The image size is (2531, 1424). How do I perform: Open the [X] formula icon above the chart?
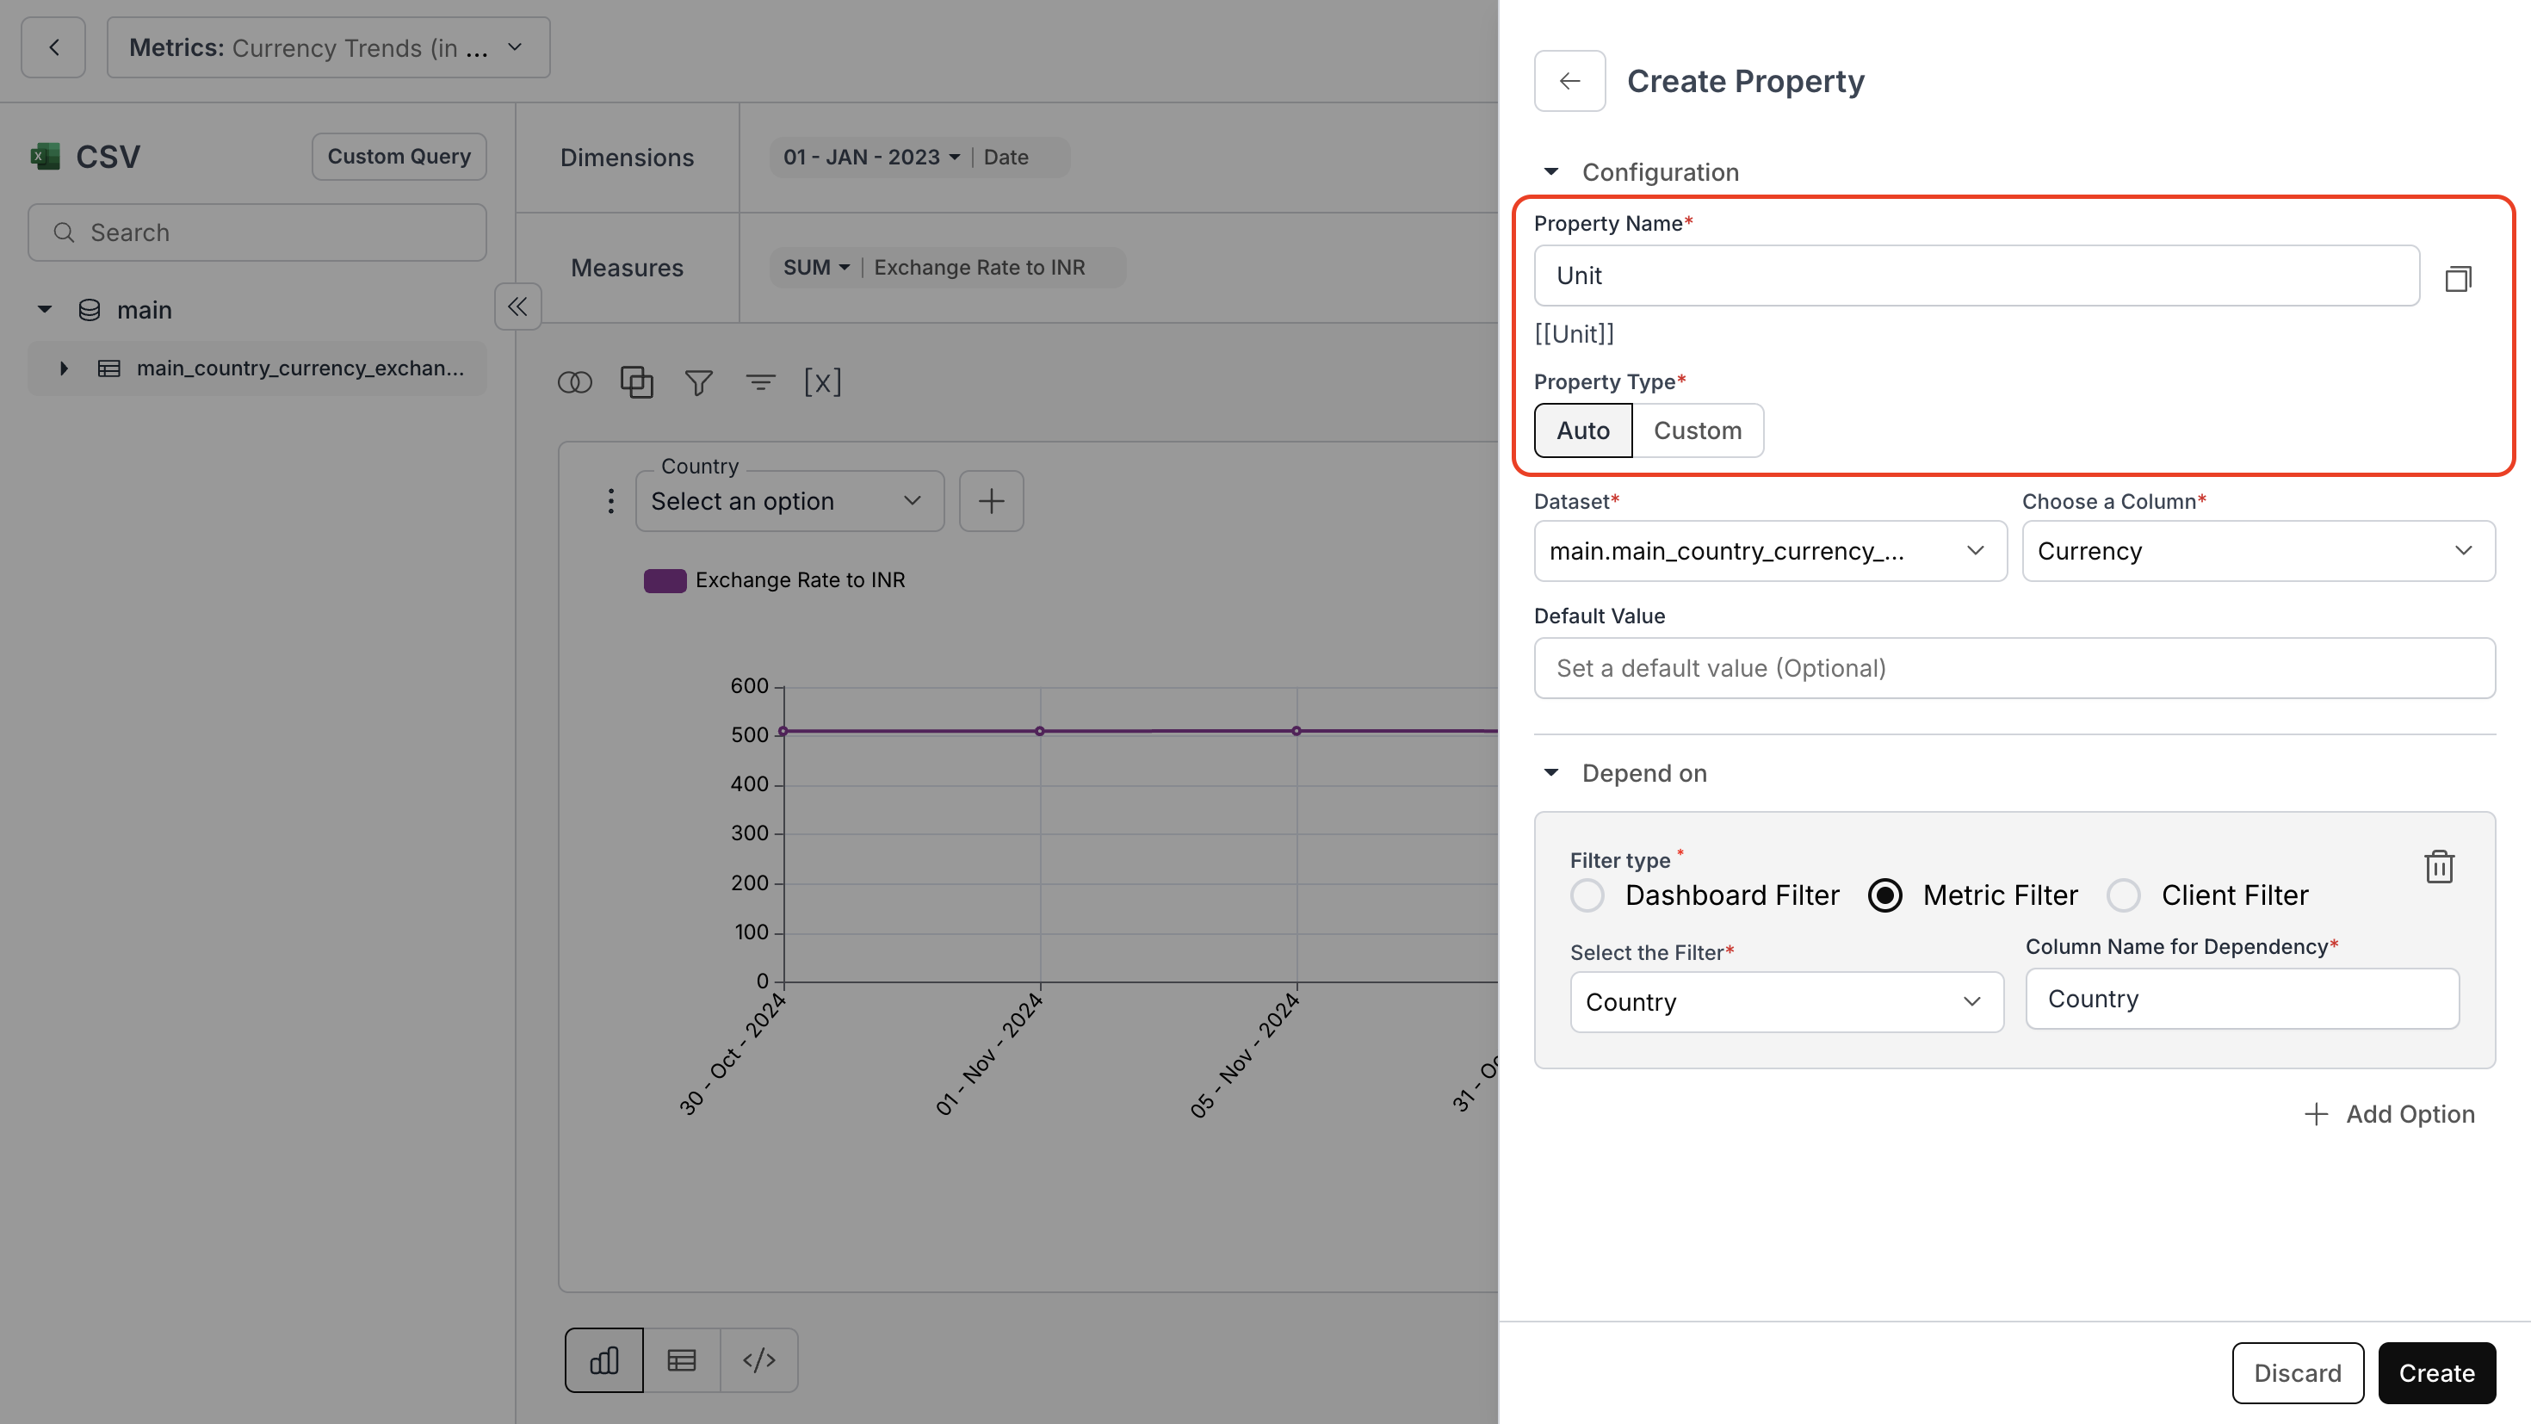pyautogui.click(x=823, y=382)
